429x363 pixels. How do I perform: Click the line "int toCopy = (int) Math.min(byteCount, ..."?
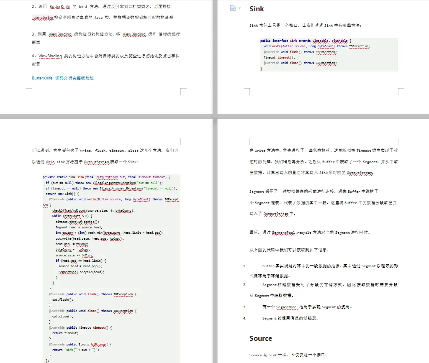(x=109, y=233)
